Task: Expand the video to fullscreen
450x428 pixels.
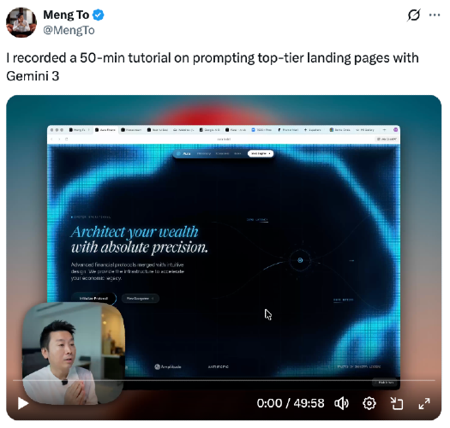Action: point(424,404)
